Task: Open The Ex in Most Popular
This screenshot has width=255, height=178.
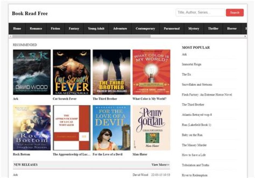Action: pyautogui.click(x=186, y=75)
